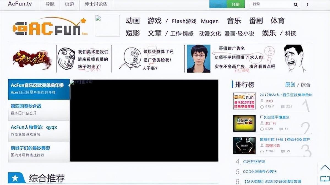Viewport: 330px width, 185px height.
Task: Click the comment icon showing 234
Action: pyautogui.click(x=283, y=107)
